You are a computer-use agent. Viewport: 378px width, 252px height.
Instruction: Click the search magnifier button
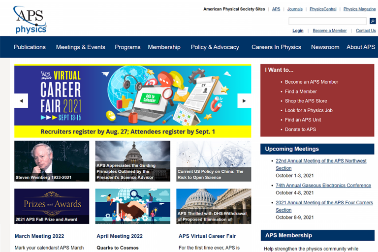pyautogui.click(x=373, y=21)
